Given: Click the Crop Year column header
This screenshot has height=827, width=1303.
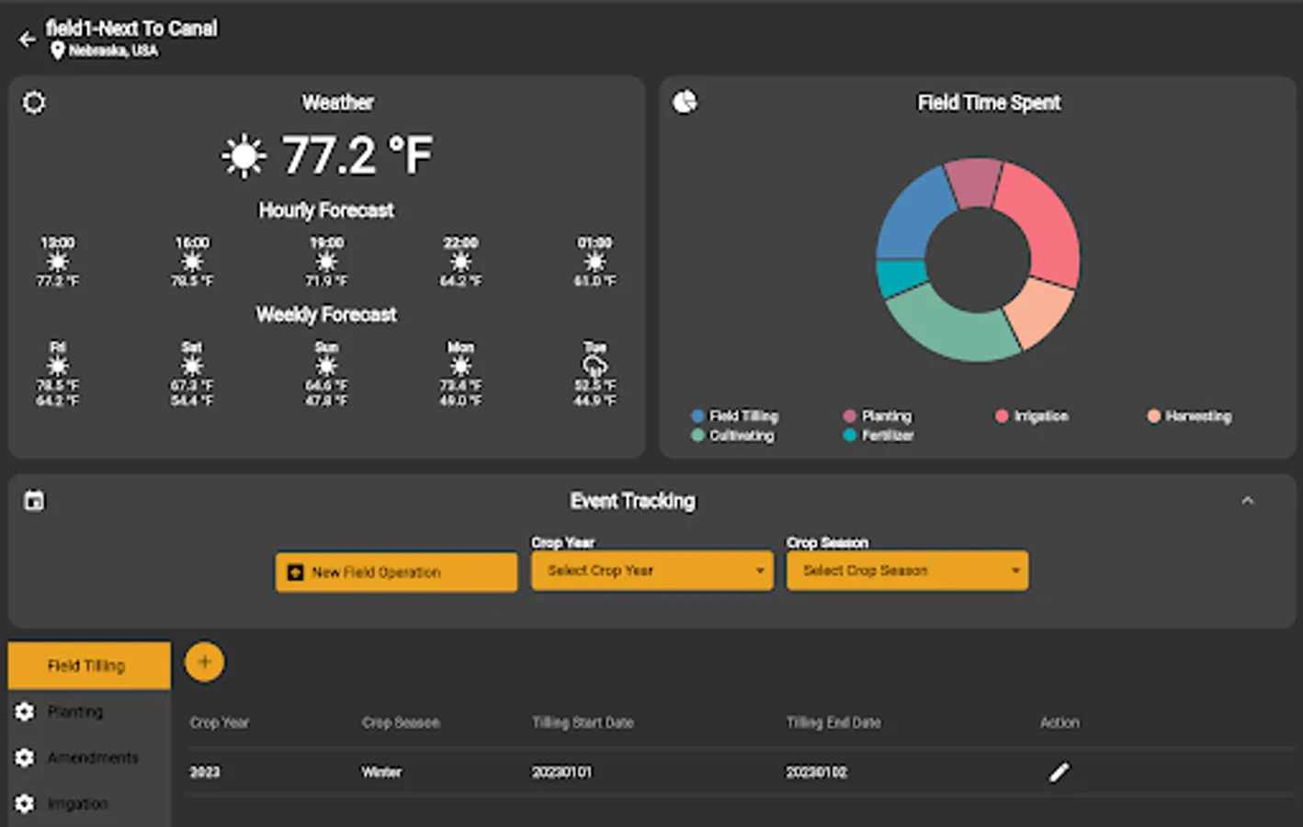Looking at the screenshot, I should coord(220,722).
